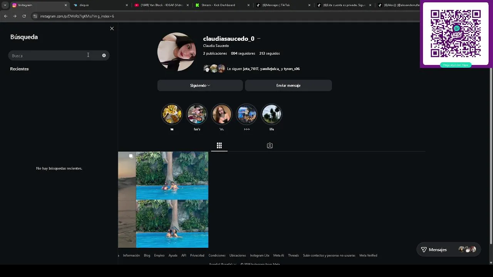Focus the Busca search input field
This screenshot has width=493, height=277.
(59, 55)
